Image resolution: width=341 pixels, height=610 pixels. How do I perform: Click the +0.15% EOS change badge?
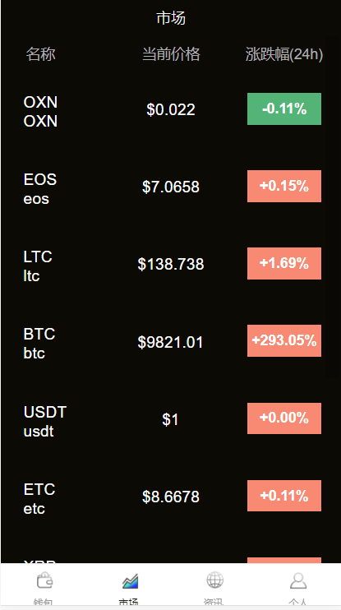284,186
